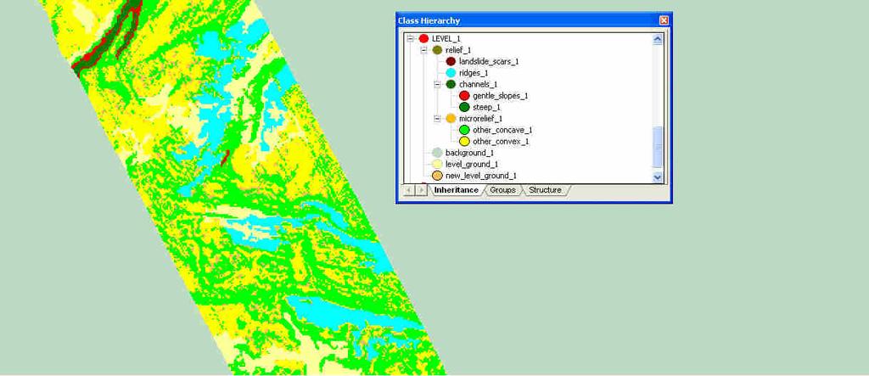The image size is (869, 376).
Task: Click the tab strip right arrow button
Action: pos(421,190)
